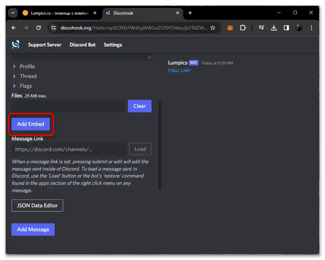Click the editor panel vertical scrollbar
Screen dimensions: 325x260
tap(160, 146)
